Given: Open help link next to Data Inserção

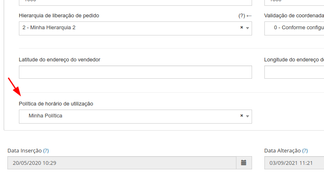Looking at the screenshot, I should (x=46, y=151).
